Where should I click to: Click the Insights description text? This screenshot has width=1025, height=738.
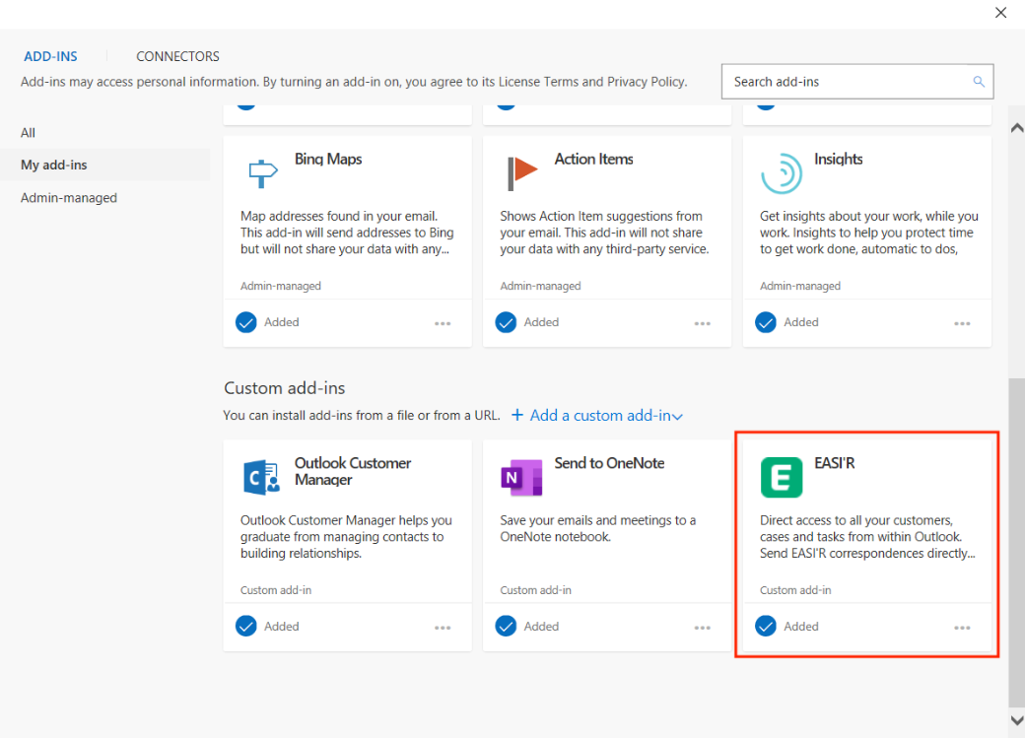pyautogui.click(x=868, y=233)
